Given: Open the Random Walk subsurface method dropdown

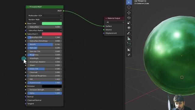Looking at the screenshot, I should (44, 20).
